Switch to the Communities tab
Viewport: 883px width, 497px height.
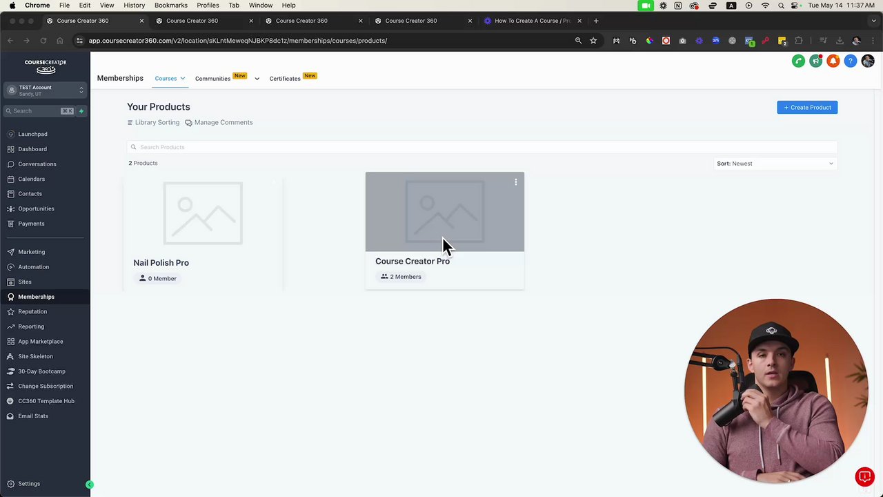(212, 79)
